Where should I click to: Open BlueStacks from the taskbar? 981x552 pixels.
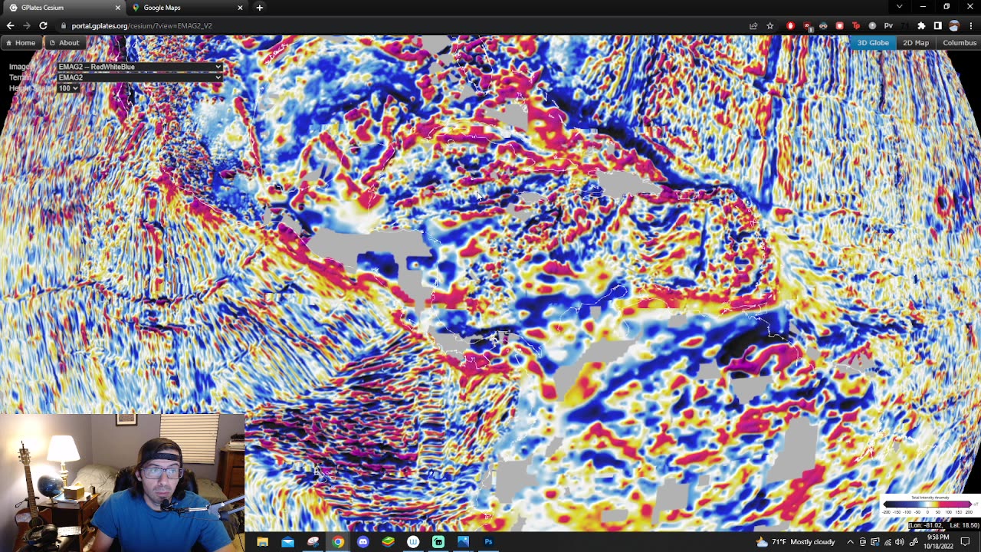[x=388, y=542]
